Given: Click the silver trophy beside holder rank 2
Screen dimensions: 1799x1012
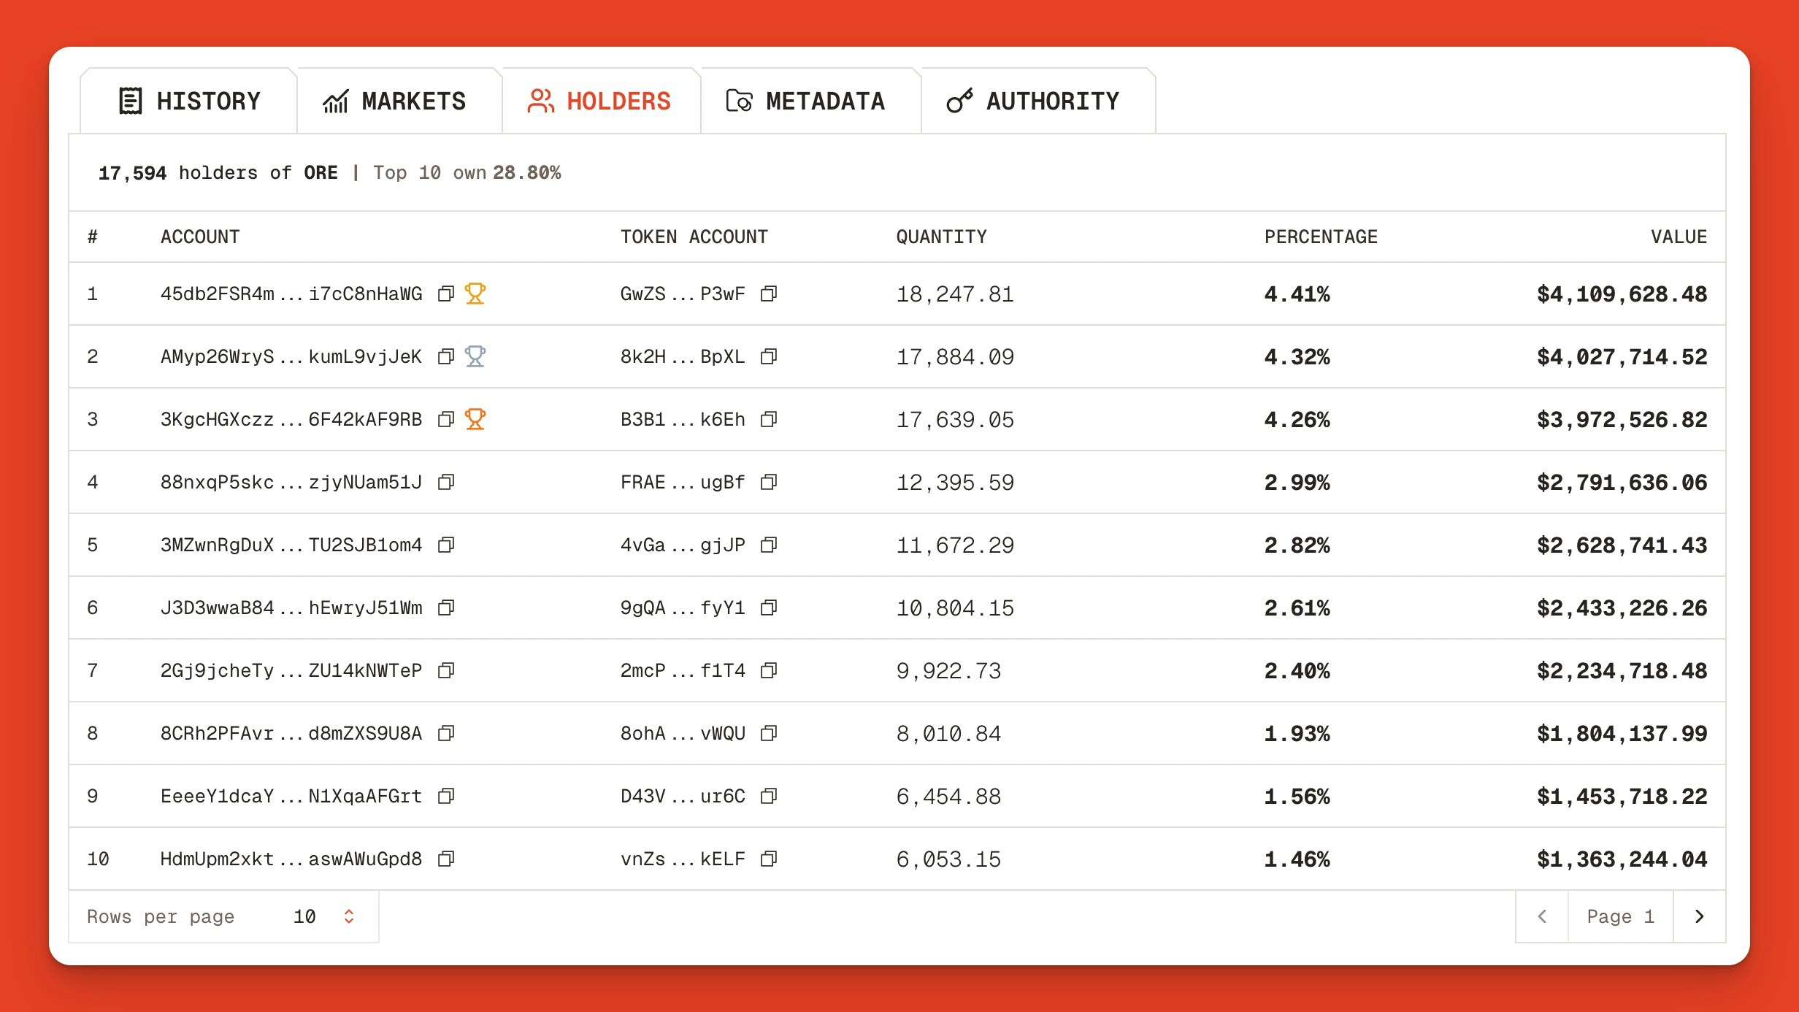Looking at the screenshot, I should coord(475,356).
